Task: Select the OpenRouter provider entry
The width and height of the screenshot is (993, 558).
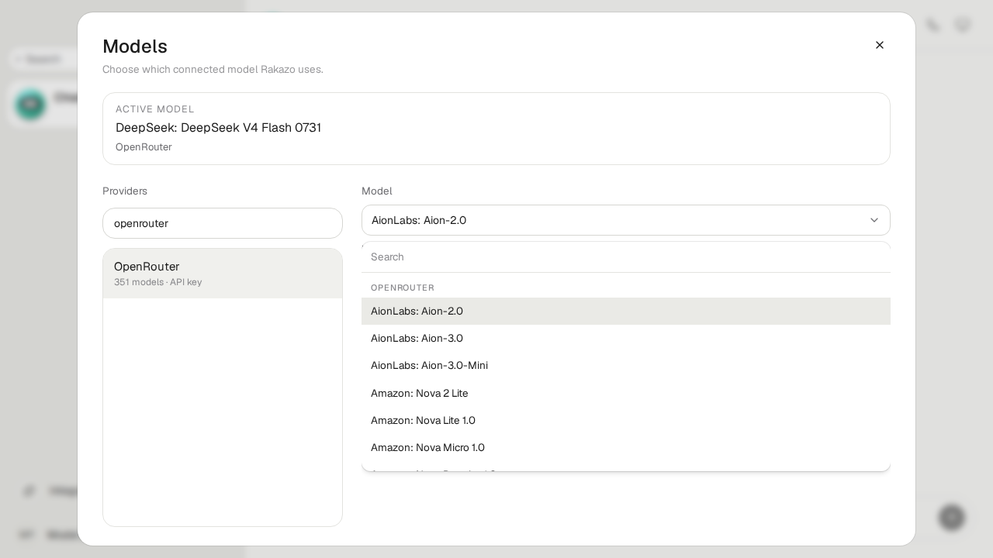Action: click(223, 274)
